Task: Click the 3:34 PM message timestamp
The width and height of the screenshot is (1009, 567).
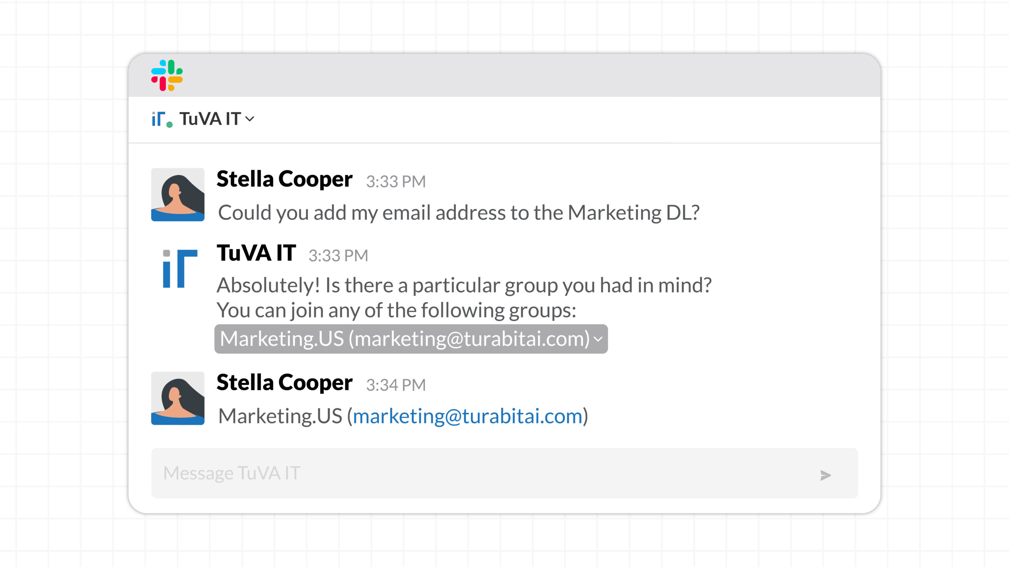Action: click(396, 385)
